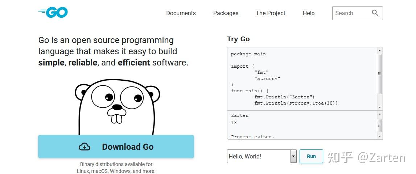
Task: Click the Go logo in header
Action: coord(53,12)
